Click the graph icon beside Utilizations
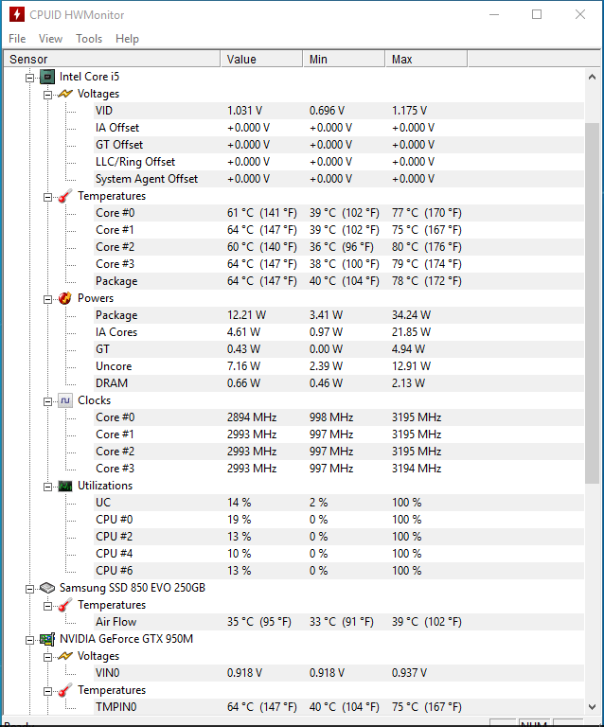 [65, 486]
